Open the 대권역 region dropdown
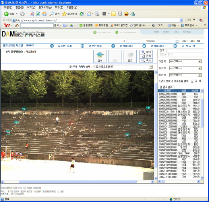 (x=200, y=61)
